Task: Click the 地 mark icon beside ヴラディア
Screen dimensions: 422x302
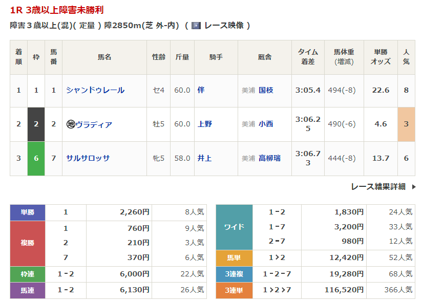Action: (x=71, y=124)
